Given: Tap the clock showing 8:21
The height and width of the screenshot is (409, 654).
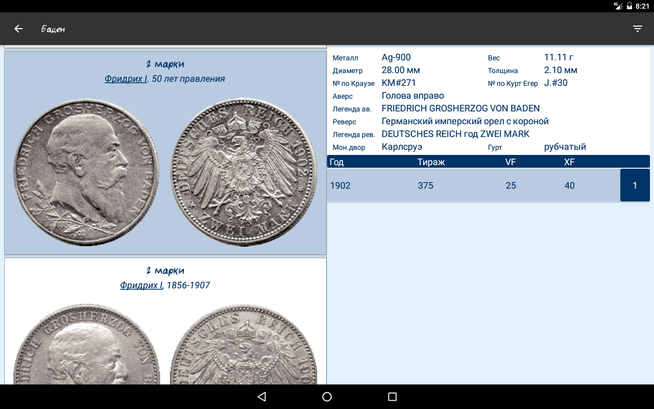Looking at the screenshot, I should pos(642,6).
